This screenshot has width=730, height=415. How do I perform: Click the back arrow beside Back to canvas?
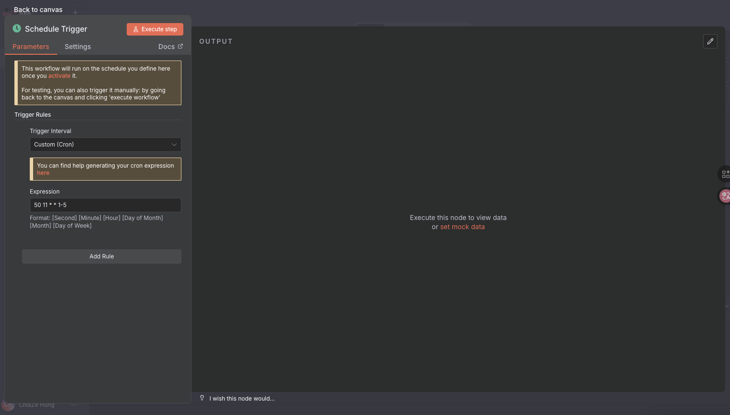pyautogui.click(x=8, y=10)
